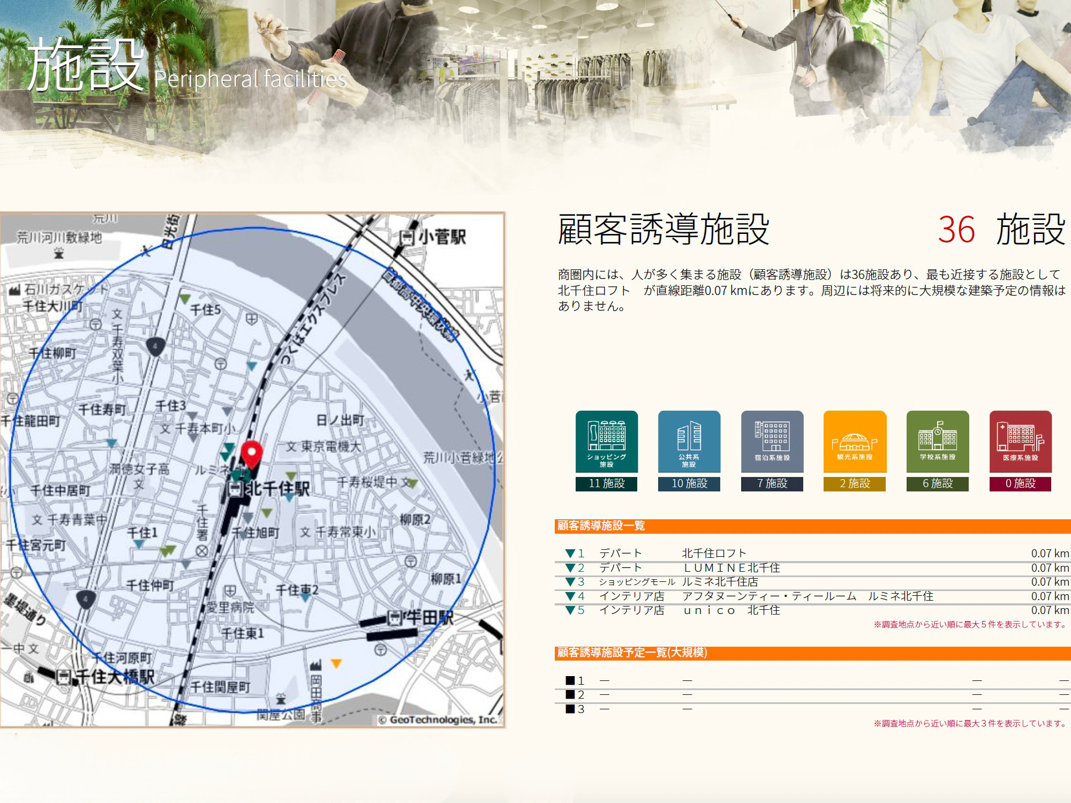
Task: Click the 北千住駅 station label on the map
Action: (x=277, y=488)
